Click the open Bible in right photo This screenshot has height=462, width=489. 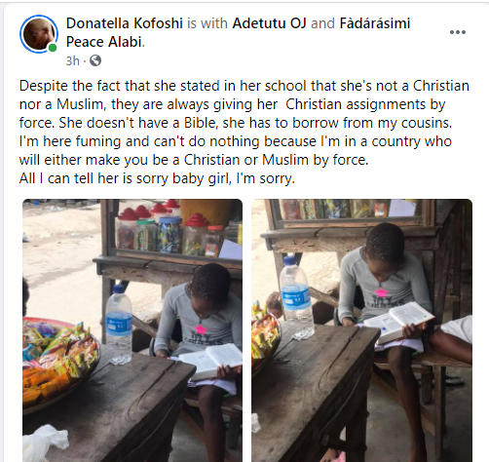(x=398, y=322)
